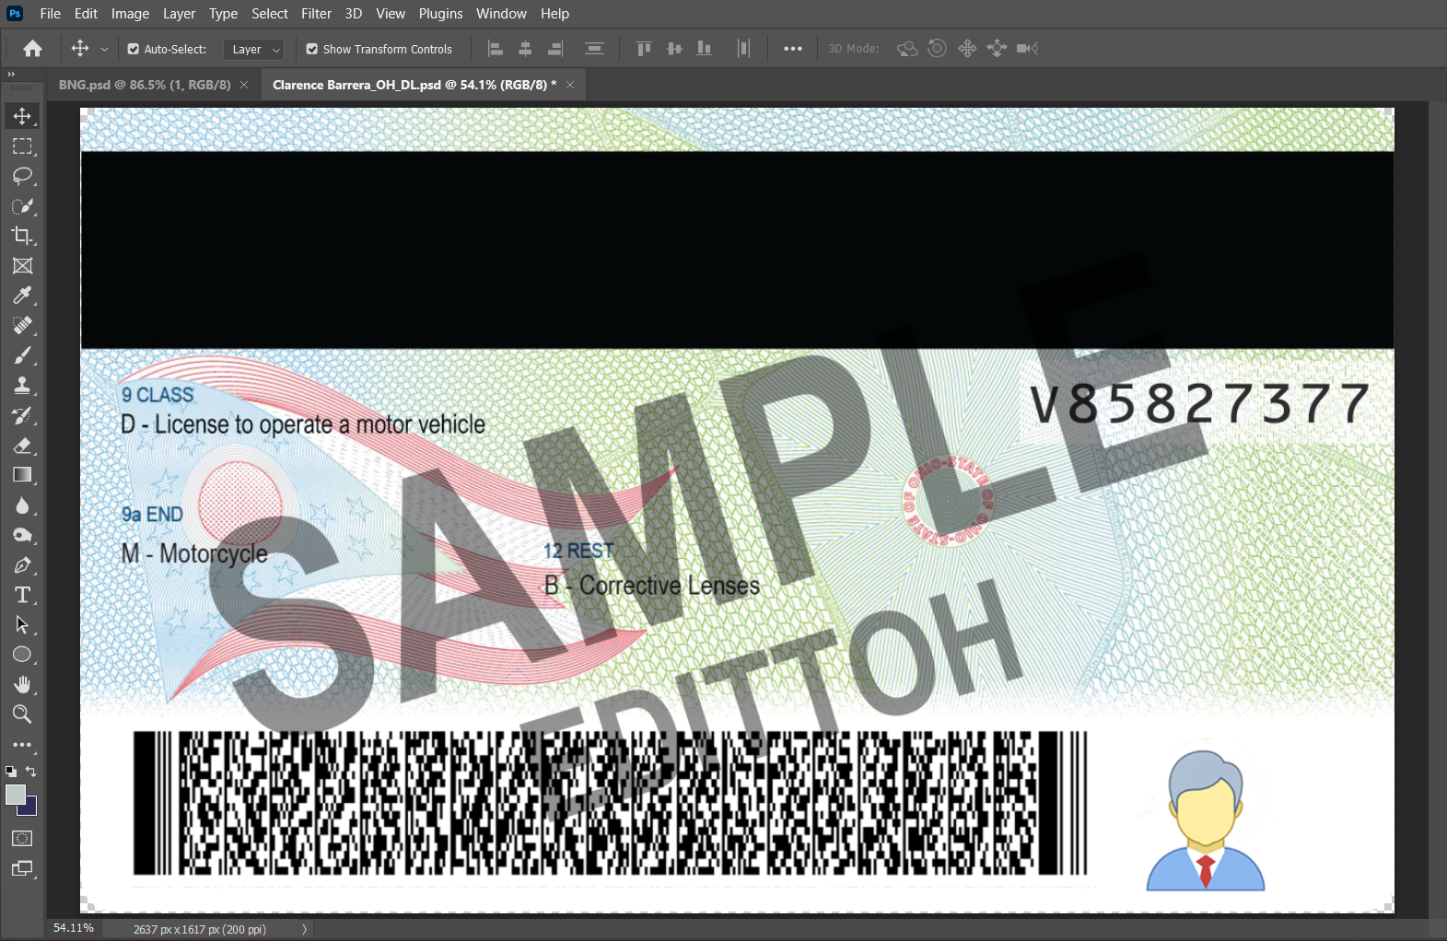Select the Move tool in toolbar
Image resolution: width=1447 pixels, height=941 pixels.
click(22, 116)
